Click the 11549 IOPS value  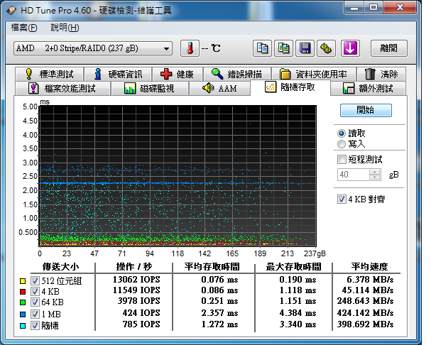(136, 290)
